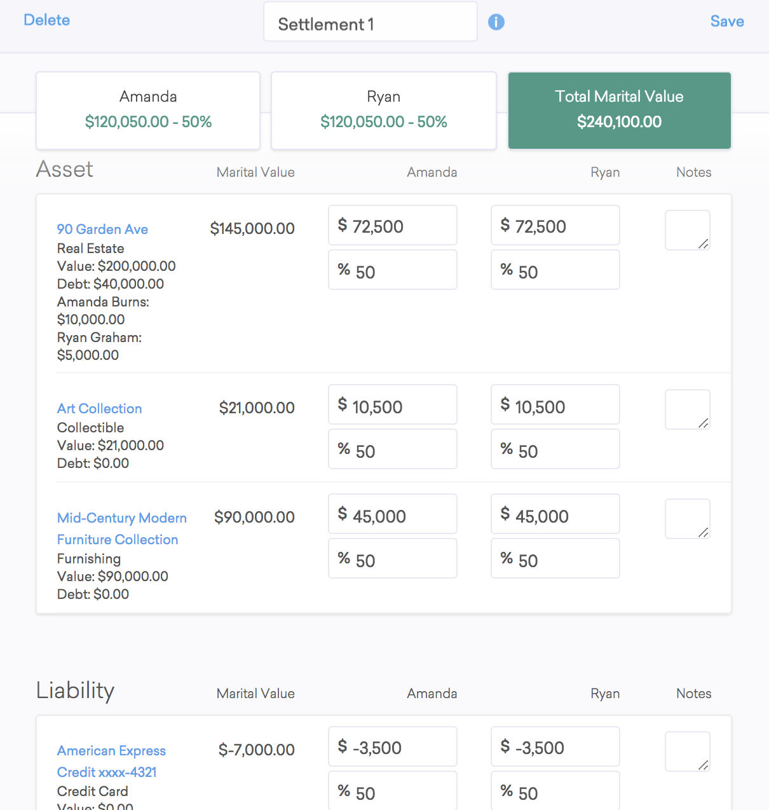Click Amanda's dollar field for Furniture Collection
The width and height of the screenshot is (769, 810).
pyautogui.click(x=393, y=514)
